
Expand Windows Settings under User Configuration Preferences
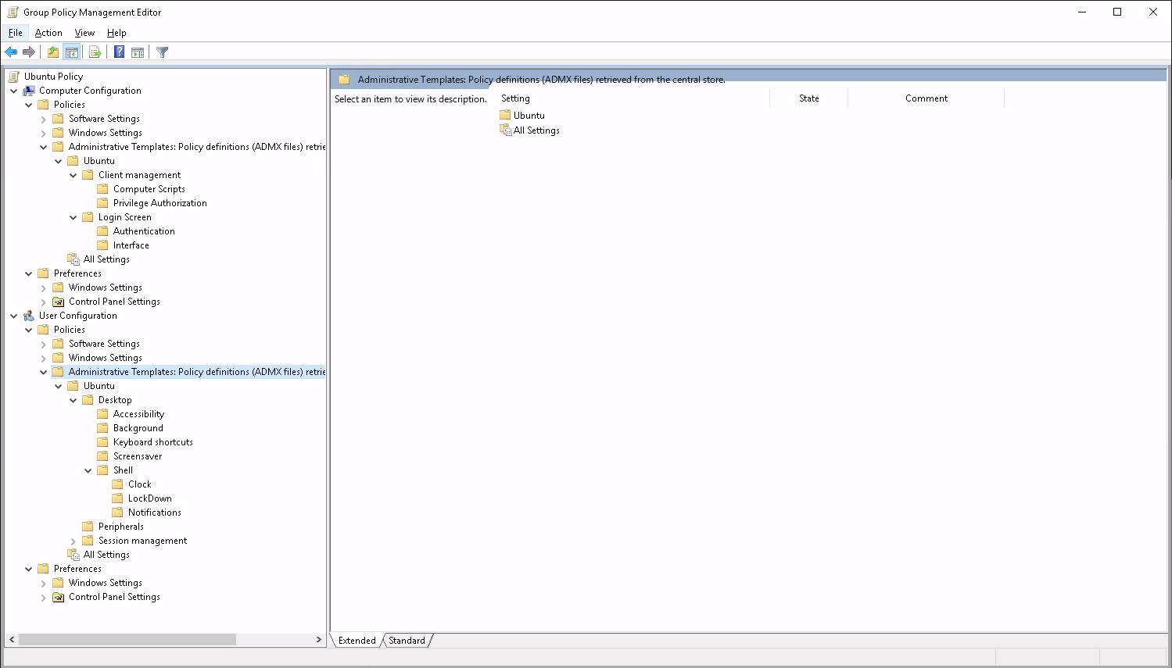(44, 583)
